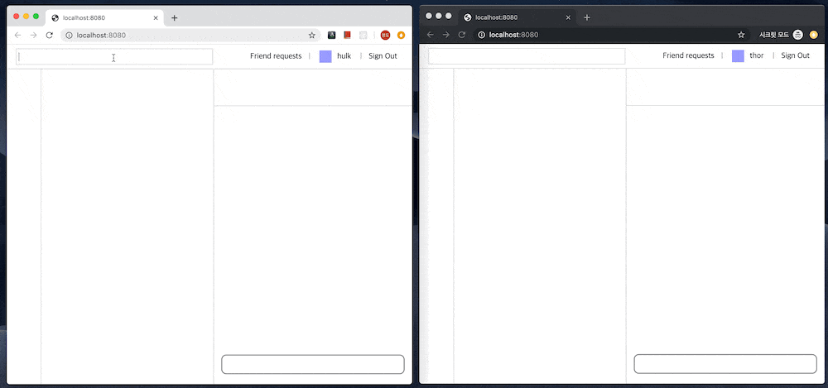Click hulk's purple avatar square
This screenshot has width=828, height=388.
pos(325,56)
